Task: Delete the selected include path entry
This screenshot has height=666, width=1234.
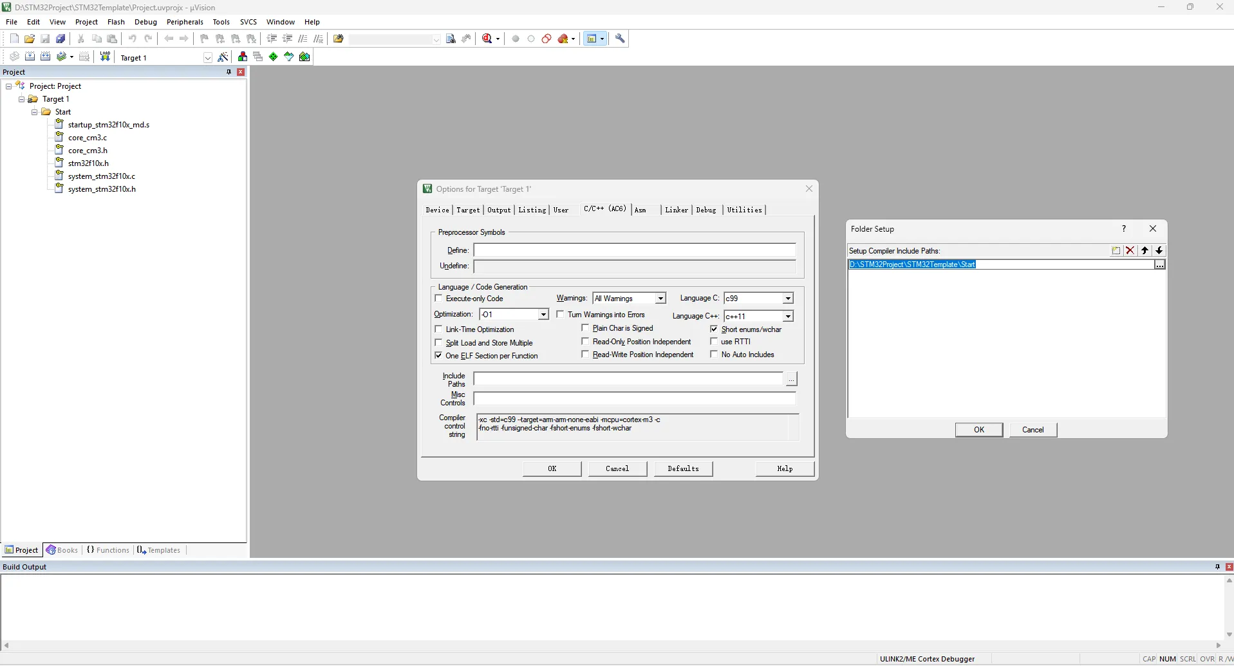Action: (1130, 251)
